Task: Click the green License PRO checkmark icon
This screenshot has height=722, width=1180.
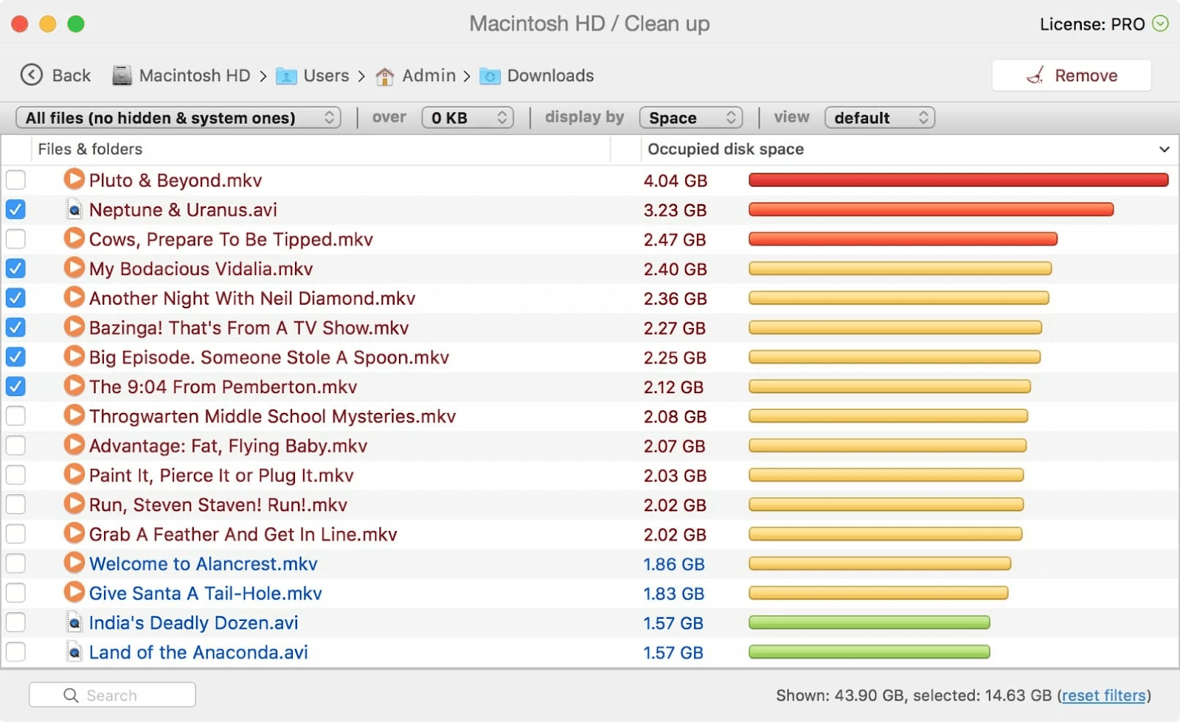Action: [1160, 24]
